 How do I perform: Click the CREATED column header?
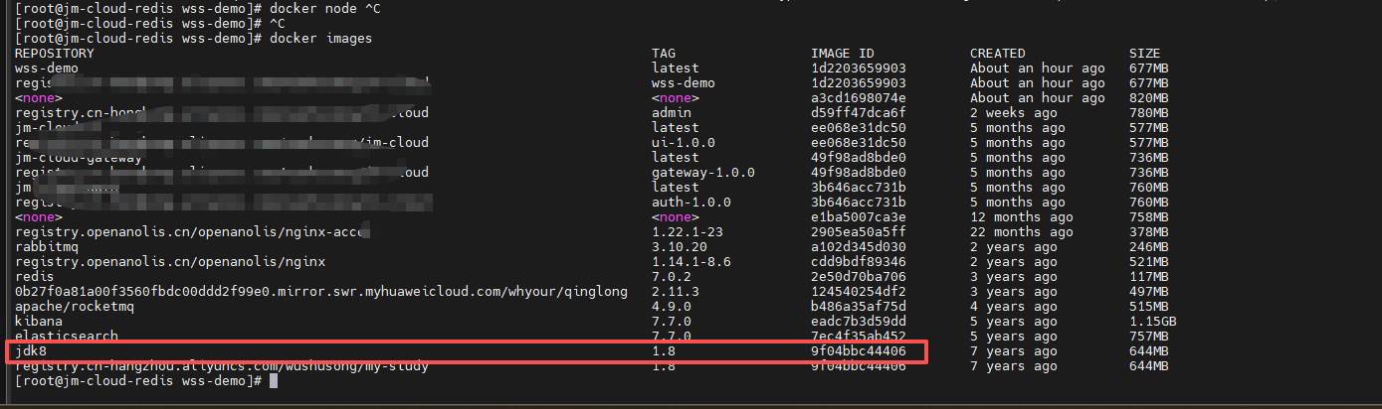tap(997, 54)
